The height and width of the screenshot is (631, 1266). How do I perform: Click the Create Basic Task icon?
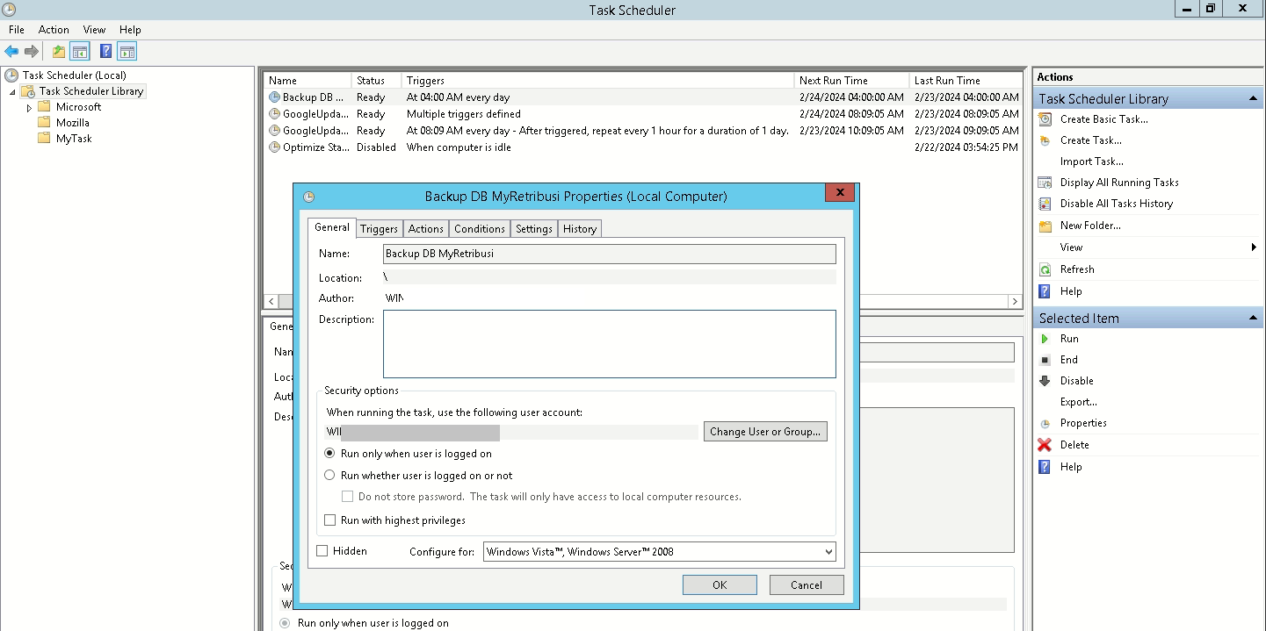tap(1045, 119)
